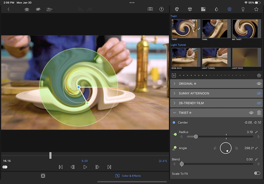Show the 28-TRENDY FILM effect

(x=259, y=103)
